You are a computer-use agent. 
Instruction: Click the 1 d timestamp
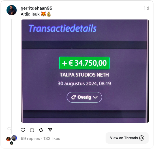pyautogui.click(x=146, y=8)
